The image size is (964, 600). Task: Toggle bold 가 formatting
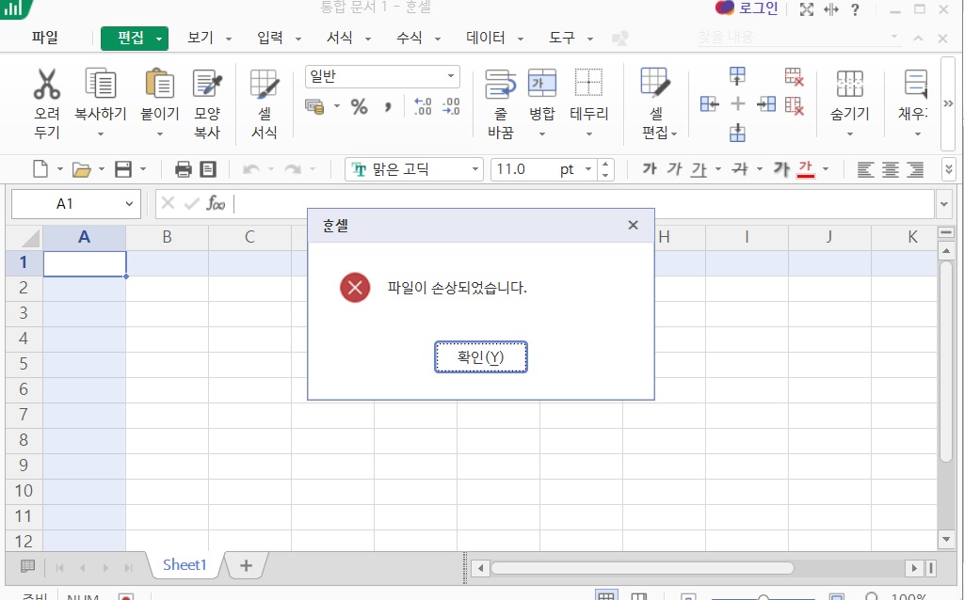(x=650, y=169)
